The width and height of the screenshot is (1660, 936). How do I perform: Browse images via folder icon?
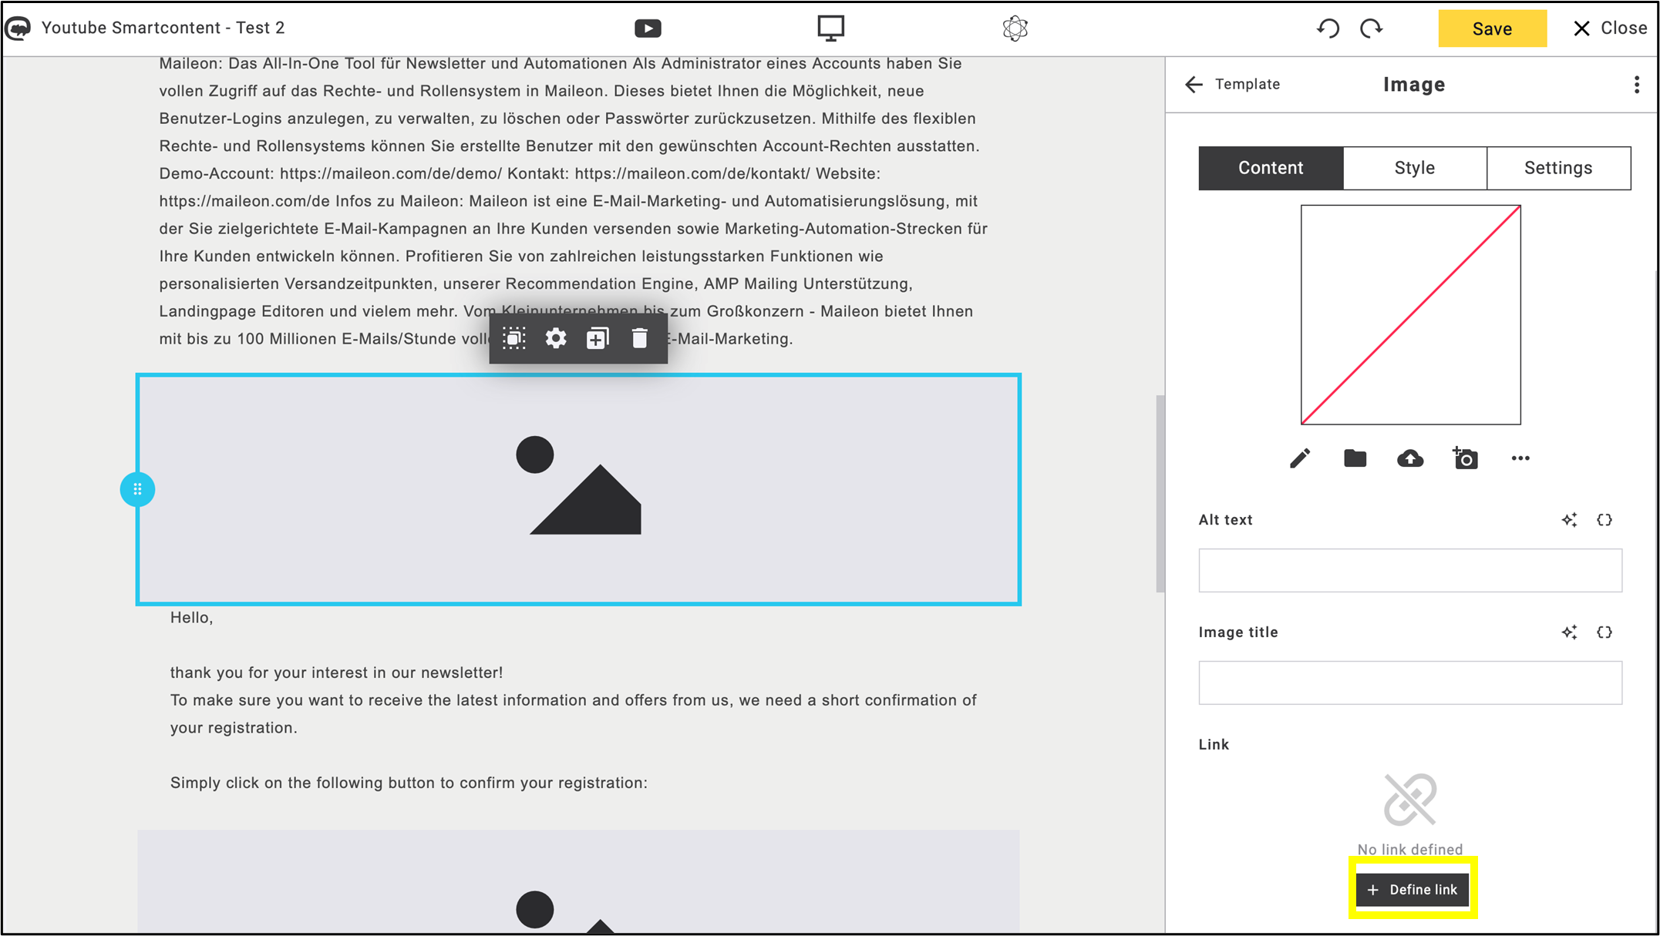tap(1355, 459)
